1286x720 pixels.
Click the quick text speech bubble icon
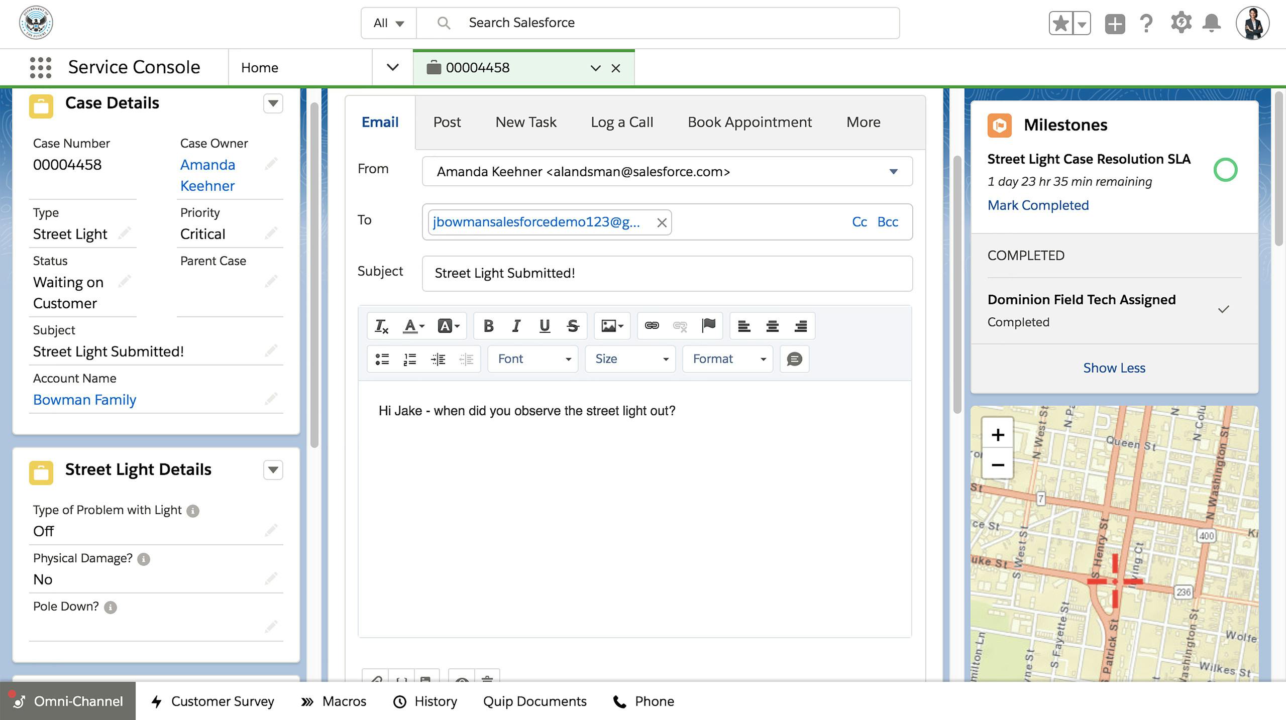(794, 359)
